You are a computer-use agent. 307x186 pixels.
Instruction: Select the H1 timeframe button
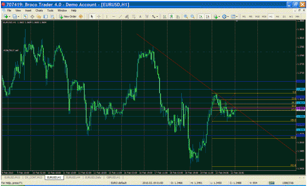(x=271, y=17)
